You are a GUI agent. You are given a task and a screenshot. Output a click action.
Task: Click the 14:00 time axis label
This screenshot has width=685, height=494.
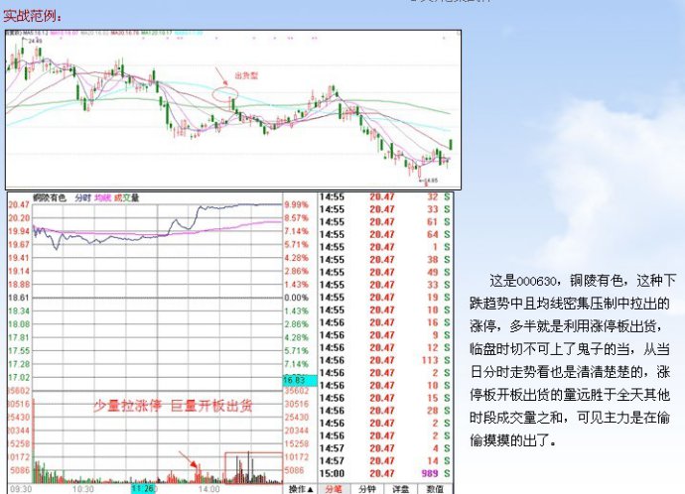(x=208, y=489)
